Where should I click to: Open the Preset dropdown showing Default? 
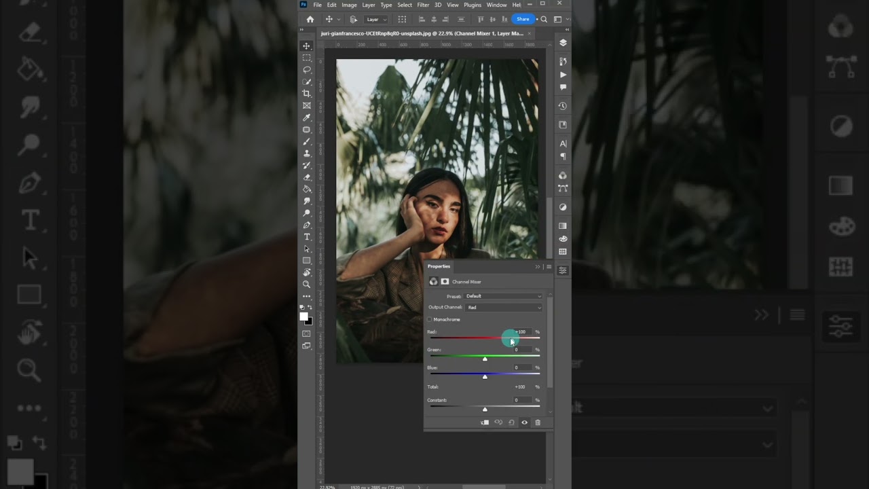(x=504, y=296)
